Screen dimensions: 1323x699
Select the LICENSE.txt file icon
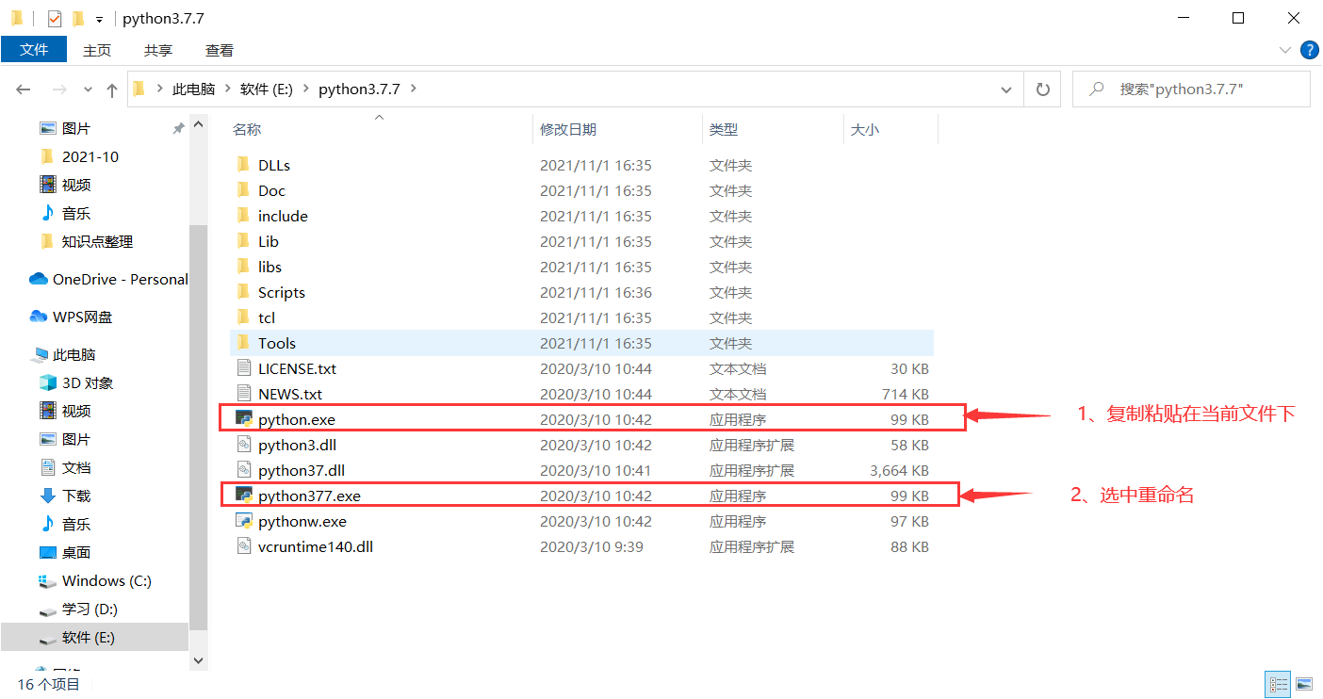(x=243, y=368)
